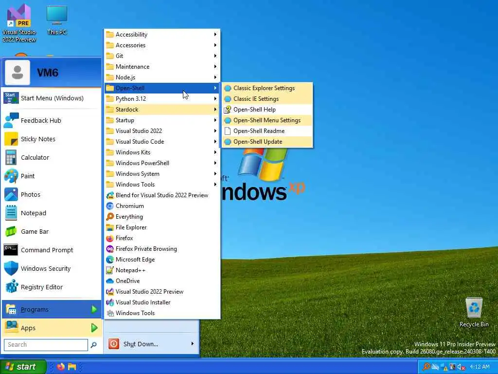
Task: Launch Firefox from Programs list
Action: (x=162, y=238)
